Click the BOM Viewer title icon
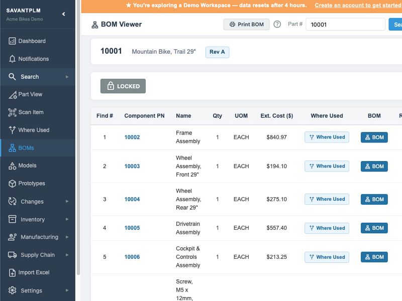 [95, 25]
